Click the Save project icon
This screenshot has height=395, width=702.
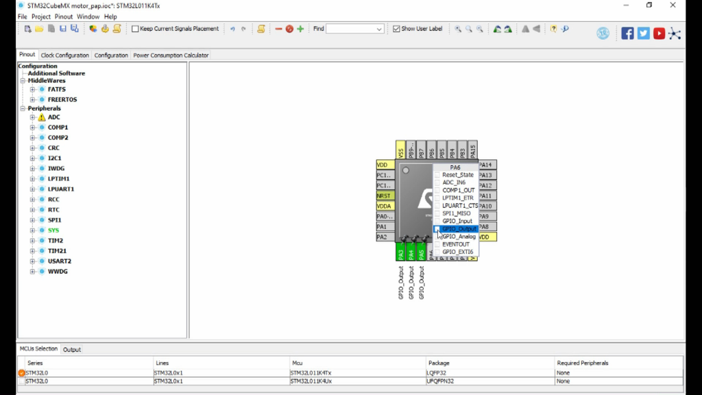(x=62, y=29)
